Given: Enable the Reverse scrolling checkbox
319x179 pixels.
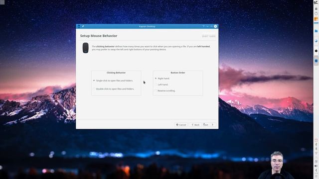Looking at the screenshot, I should pos(165,90).
